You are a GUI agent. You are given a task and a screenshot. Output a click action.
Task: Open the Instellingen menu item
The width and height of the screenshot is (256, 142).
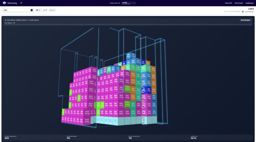[250, 3]
